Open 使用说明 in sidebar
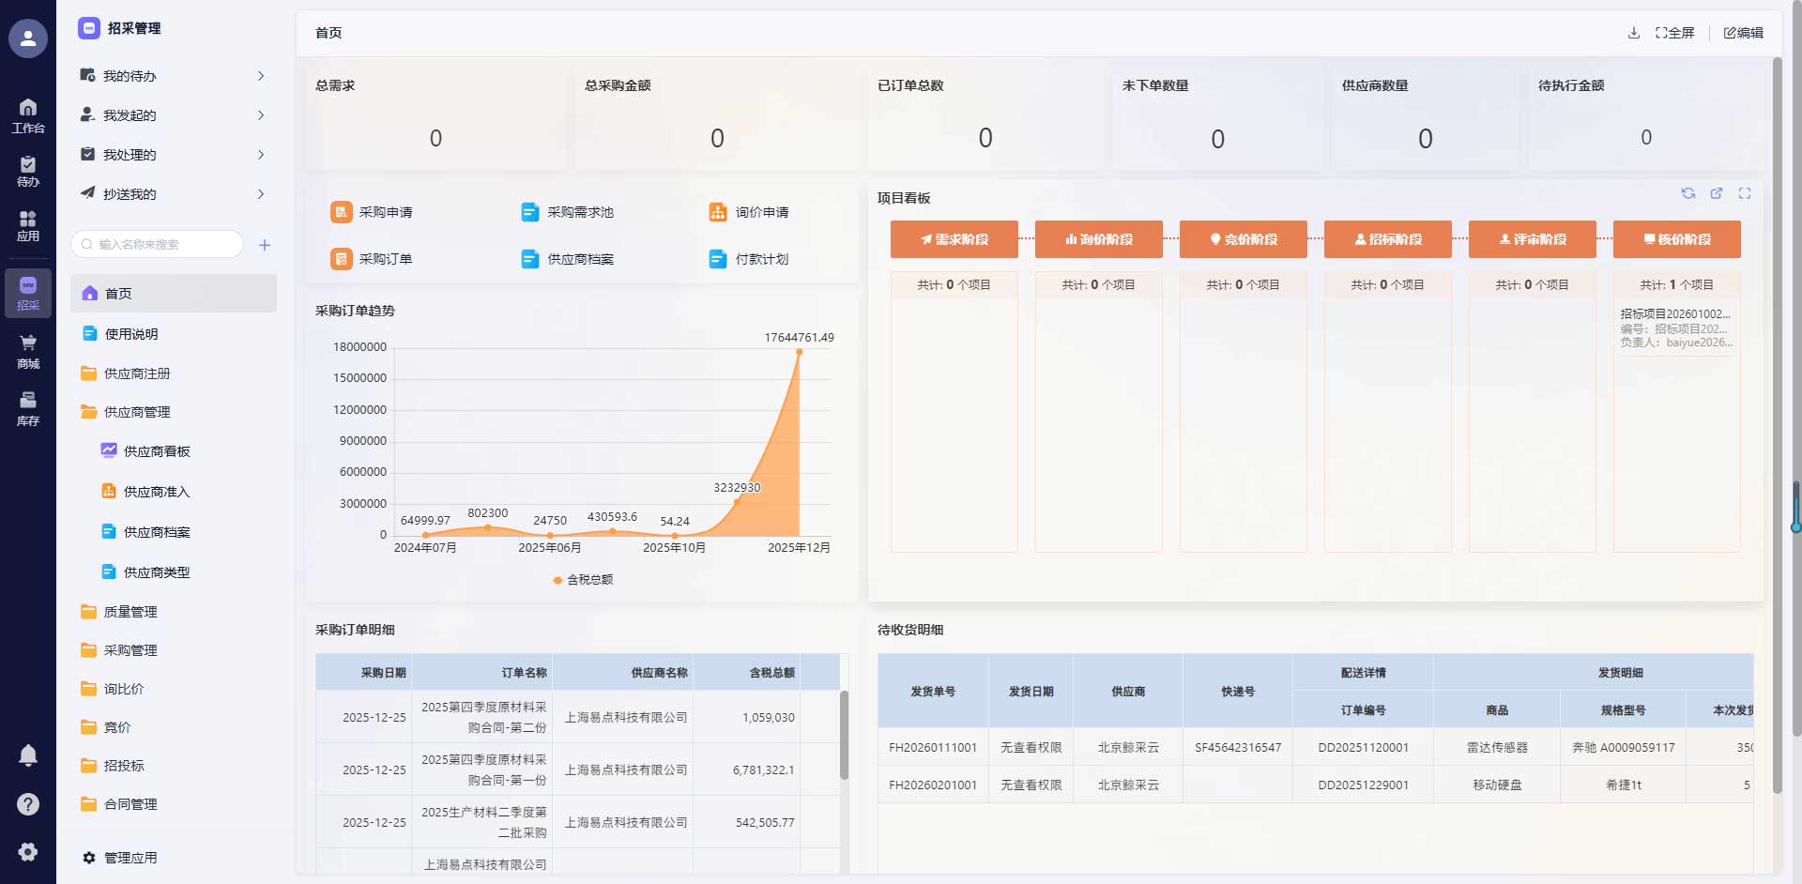Image resolution: width=1802 pixels, height=884 pixels. click(174, 334)
